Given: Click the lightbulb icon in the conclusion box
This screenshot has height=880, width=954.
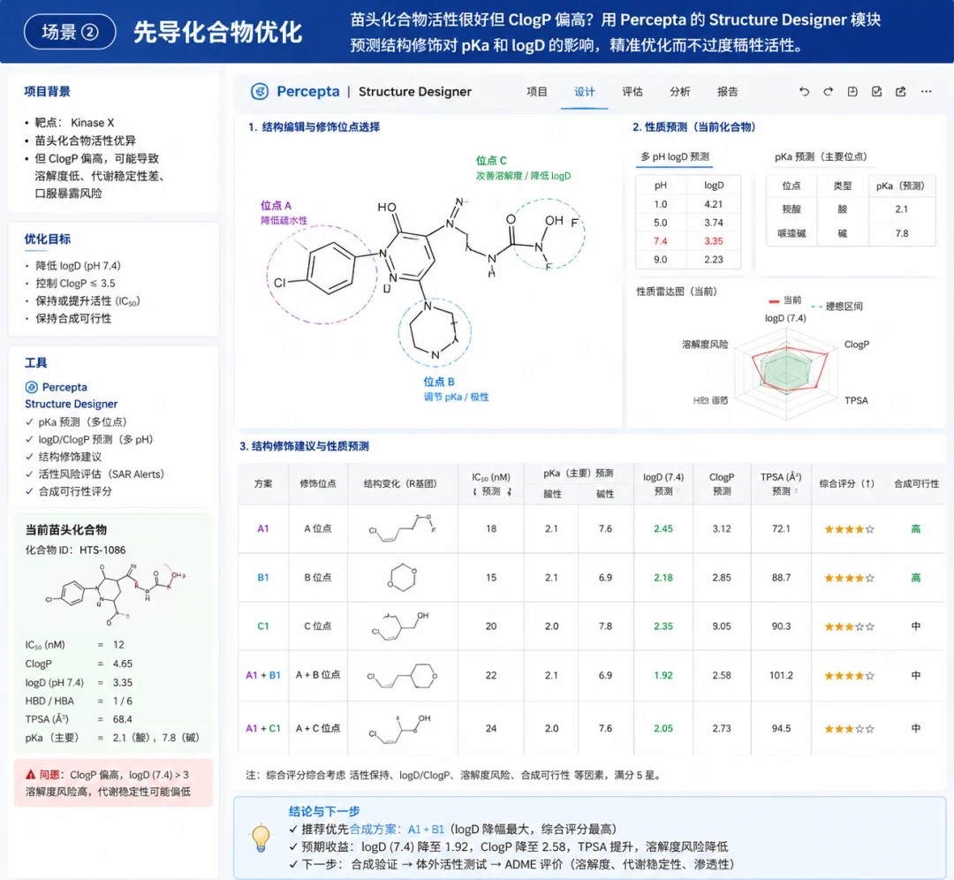Looking at the screenshot, I should tap(261, 838).
